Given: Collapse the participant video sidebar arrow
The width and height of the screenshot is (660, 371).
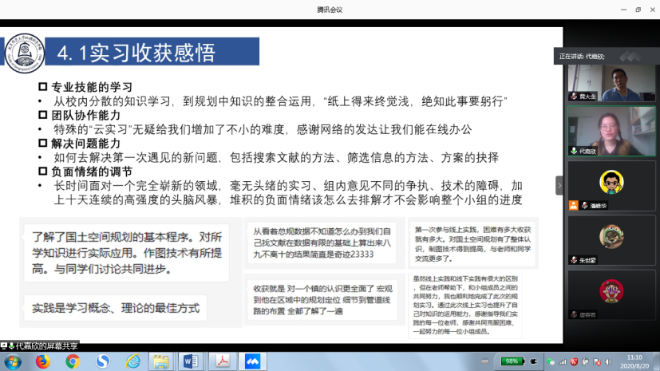Looking at the screenshot, I should coord(559,185).
